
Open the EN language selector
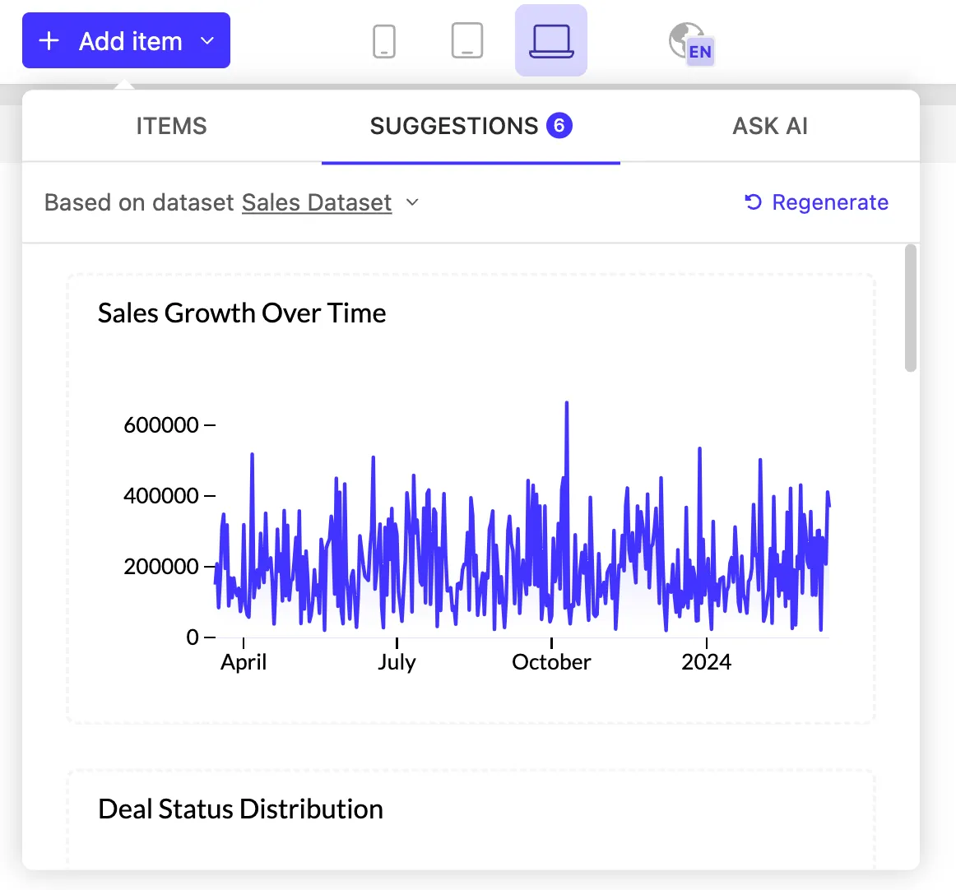tap(691, 43)
